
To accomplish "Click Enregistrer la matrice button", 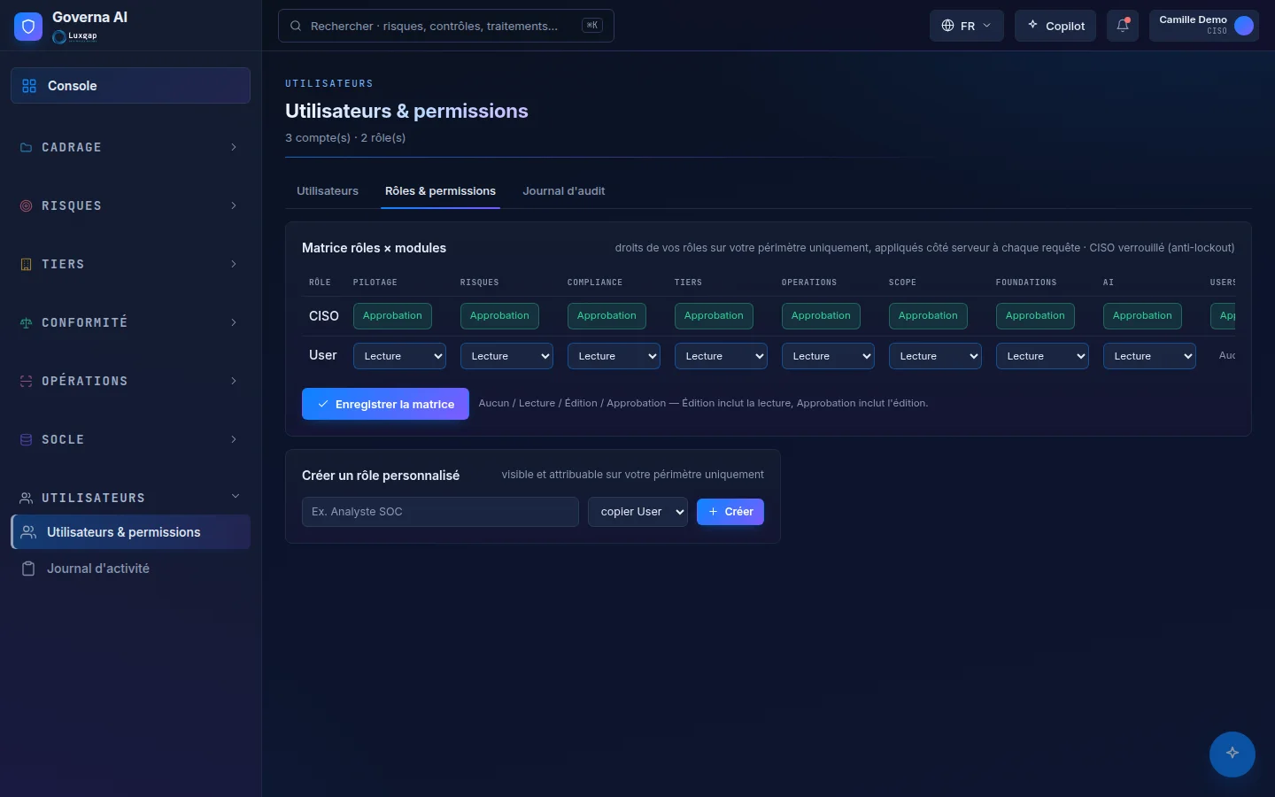I will pos(385,404).
